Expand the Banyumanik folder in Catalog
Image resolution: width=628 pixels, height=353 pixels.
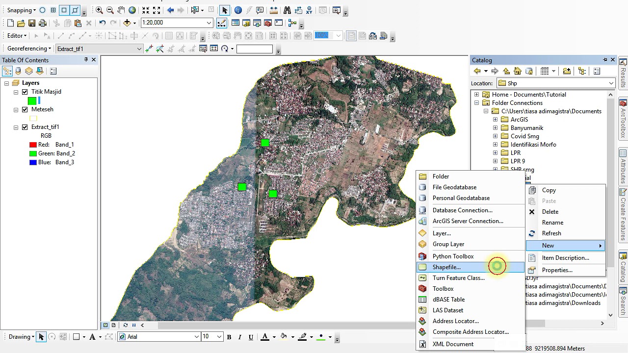click(x=496, y=128)
